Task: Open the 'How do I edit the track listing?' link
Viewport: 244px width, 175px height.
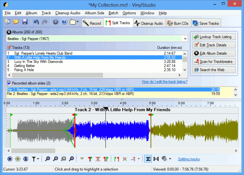Action: 165,82
